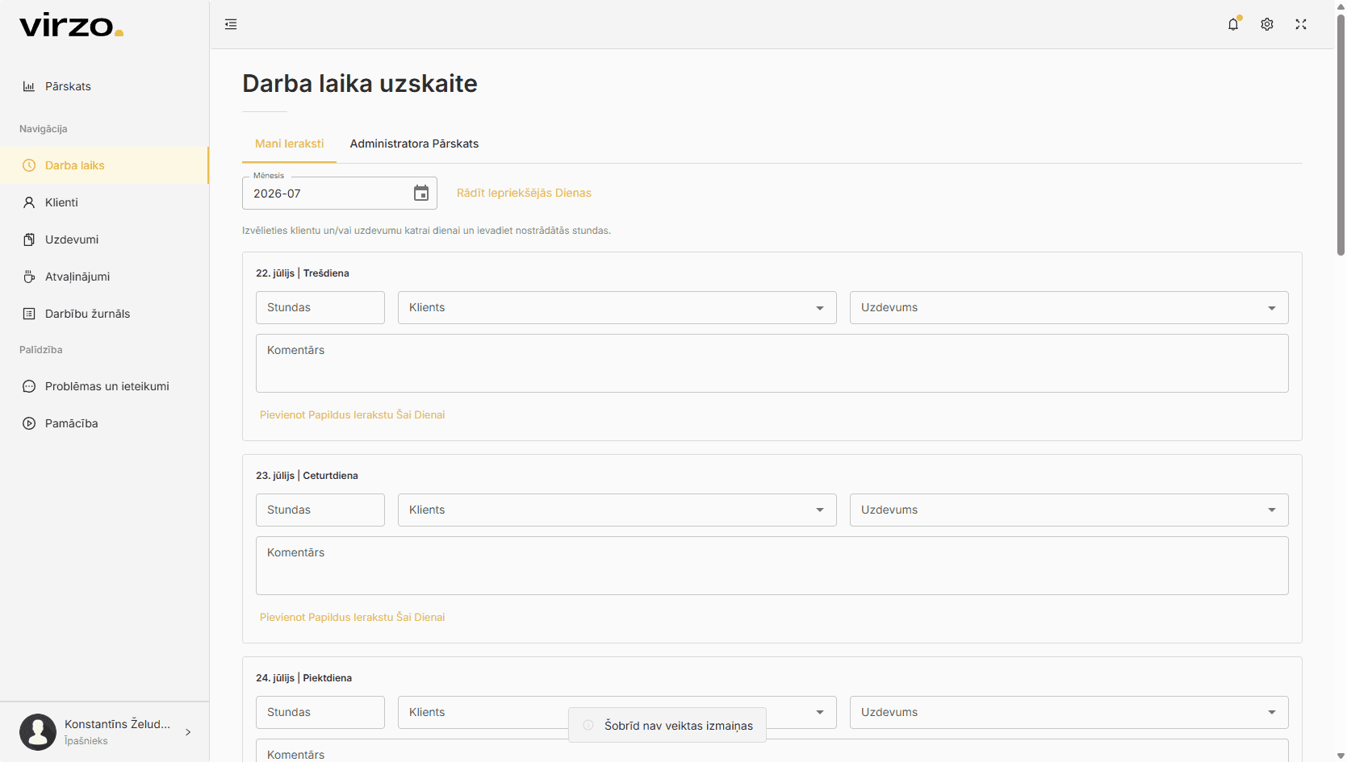Open settings via the gear icon

pos(1267,24)
